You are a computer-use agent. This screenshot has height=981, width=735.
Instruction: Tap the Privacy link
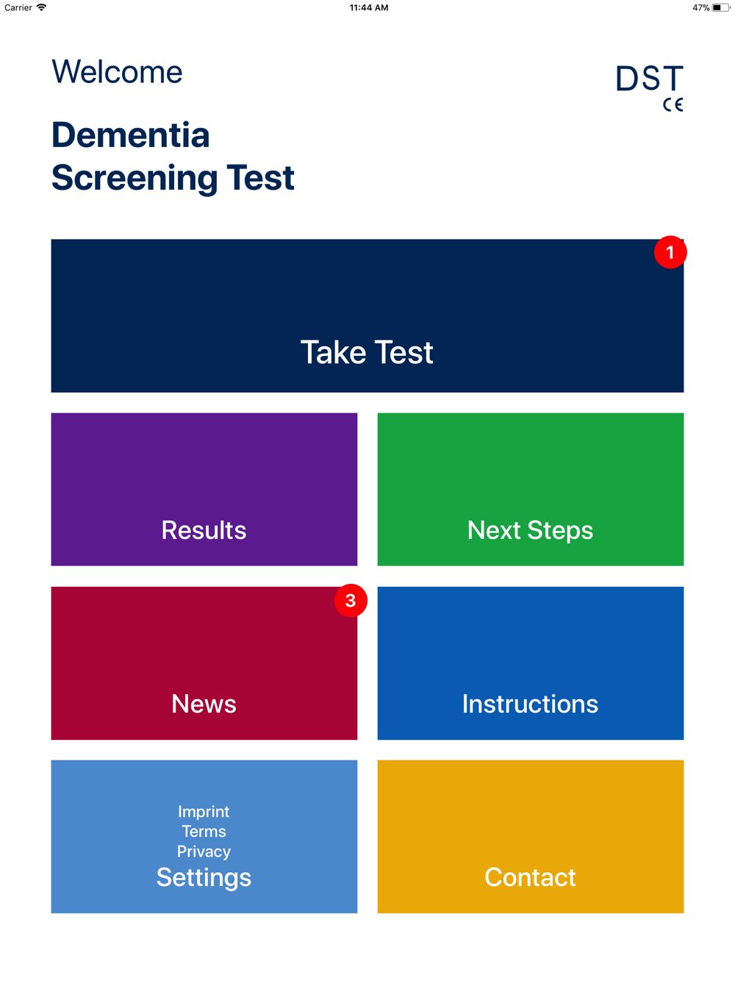coord(204,851)
